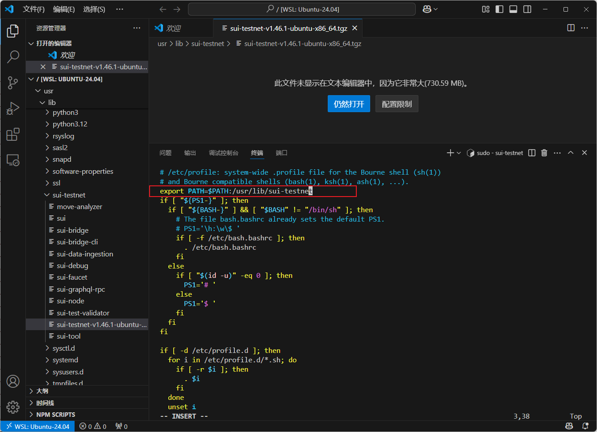Open the overflow menu in the menu bar

pos(119,9)
